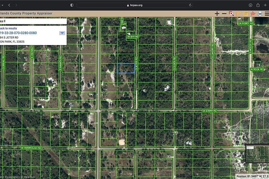This screenshot has height=179, width=269.
Task: Click the 'S JETER RD' road label
Action: click(136, 63)
